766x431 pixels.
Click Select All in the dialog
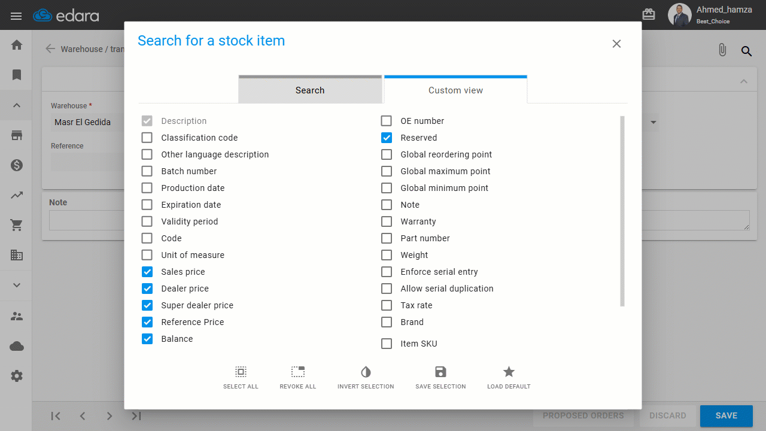pos(241,378)
